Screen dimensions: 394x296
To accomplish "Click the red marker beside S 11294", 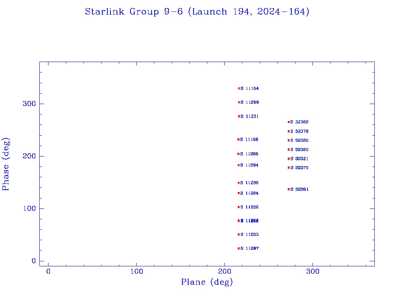I will click(239, 165).
